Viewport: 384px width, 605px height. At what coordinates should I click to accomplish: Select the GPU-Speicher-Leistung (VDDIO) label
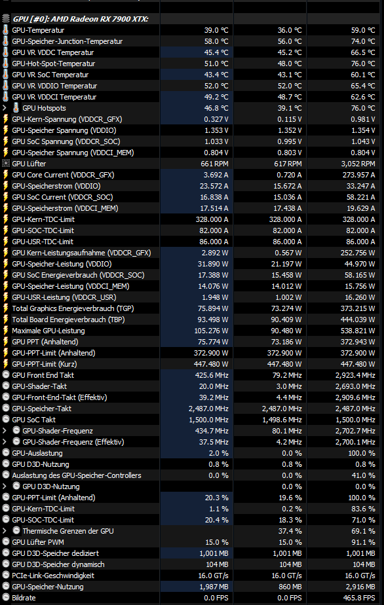point(62,264)
